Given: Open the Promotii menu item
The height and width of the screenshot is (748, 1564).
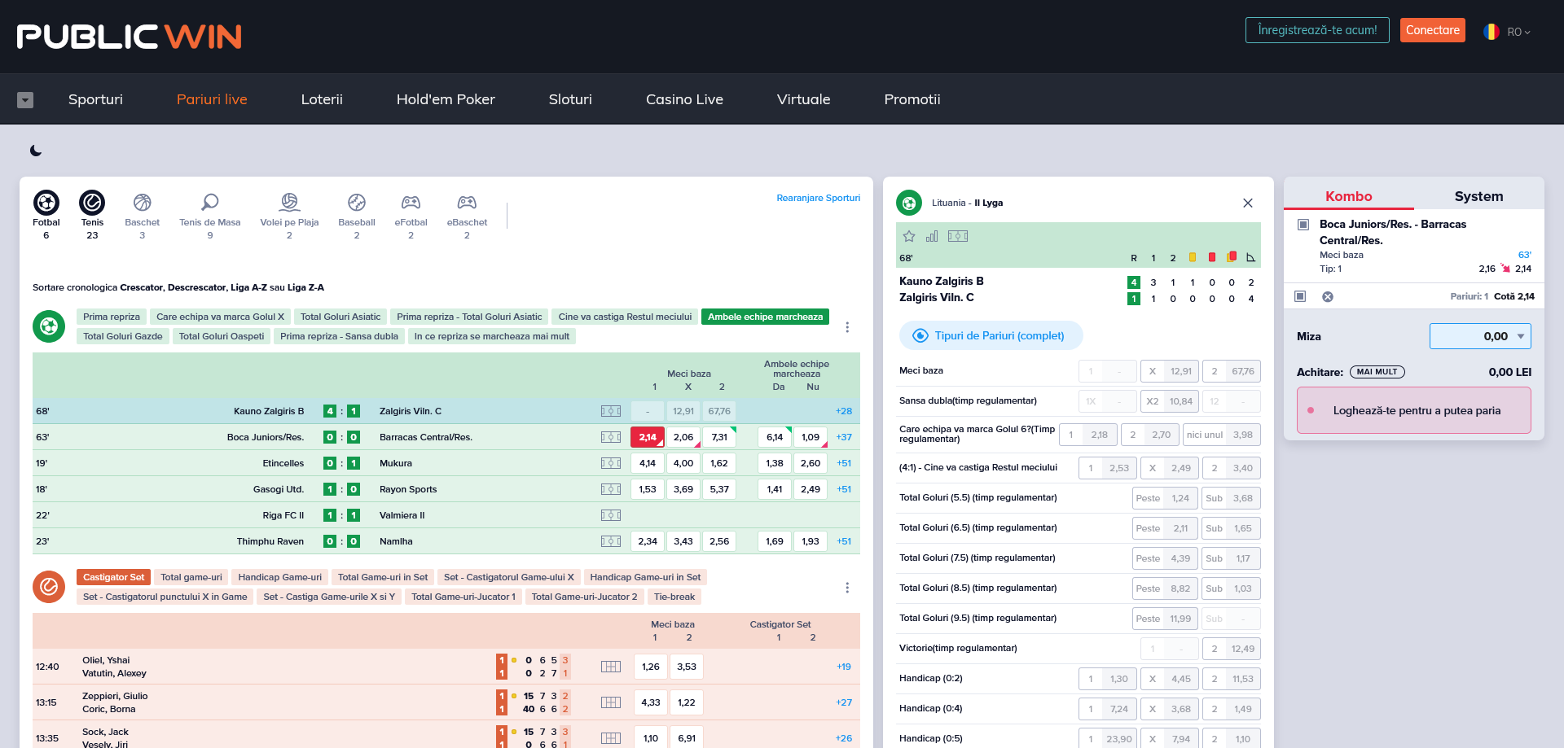Looking at the screenshot, I should 912,99.
